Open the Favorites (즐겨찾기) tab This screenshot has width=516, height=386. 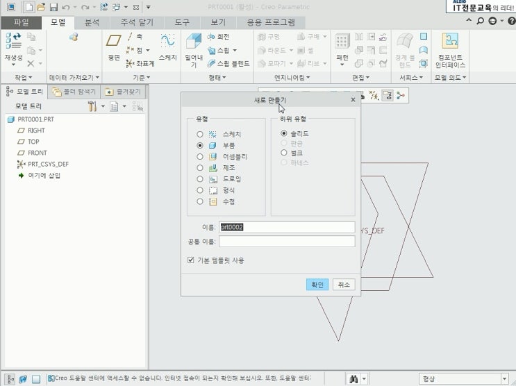[123, 92]
